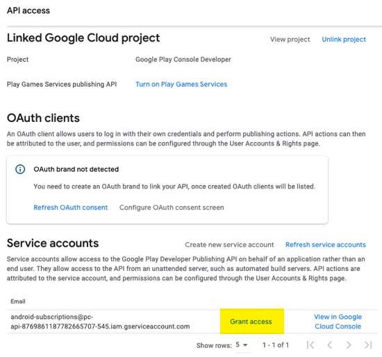The image size is (382, 357).
Task: Configure OAuth consent screen
Action: coord(172,207)
